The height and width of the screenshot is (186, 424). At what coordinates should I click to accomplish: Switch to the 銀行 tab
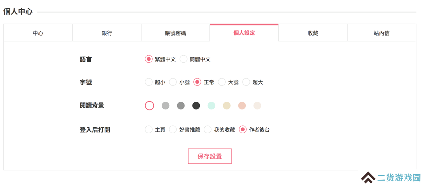[107, 33]
